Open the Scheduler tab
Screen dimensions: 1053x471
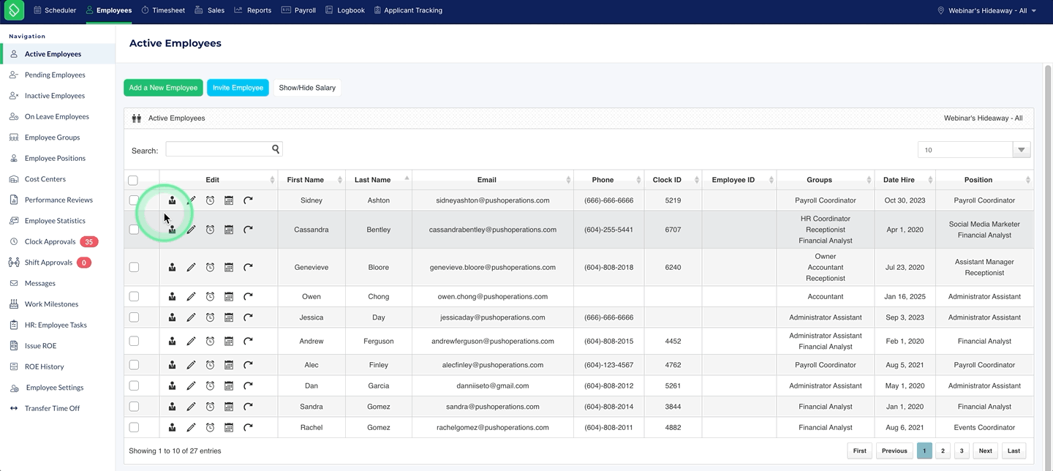point(55,11)
